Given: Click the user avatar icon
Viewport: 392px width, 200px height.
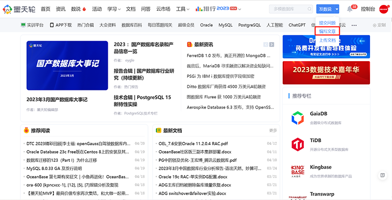Looking at the screenshot, I should [x=384, y=9].
